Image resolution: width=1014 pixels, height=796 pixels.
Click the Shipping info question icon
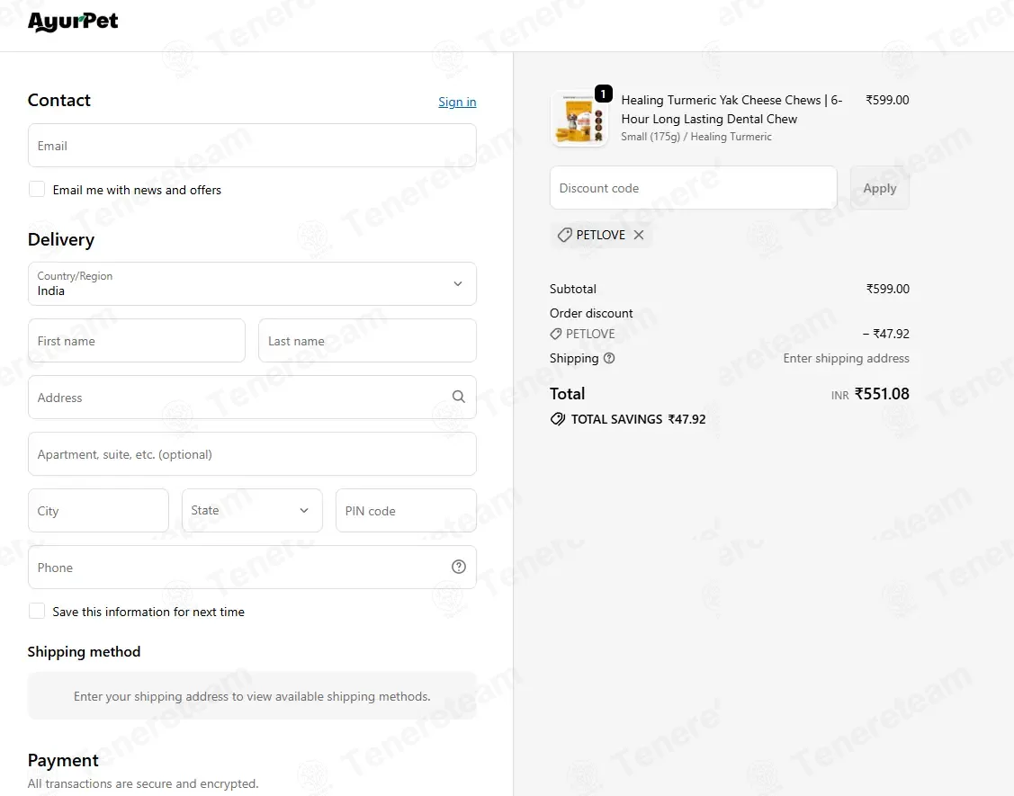(x=609, y=358)
